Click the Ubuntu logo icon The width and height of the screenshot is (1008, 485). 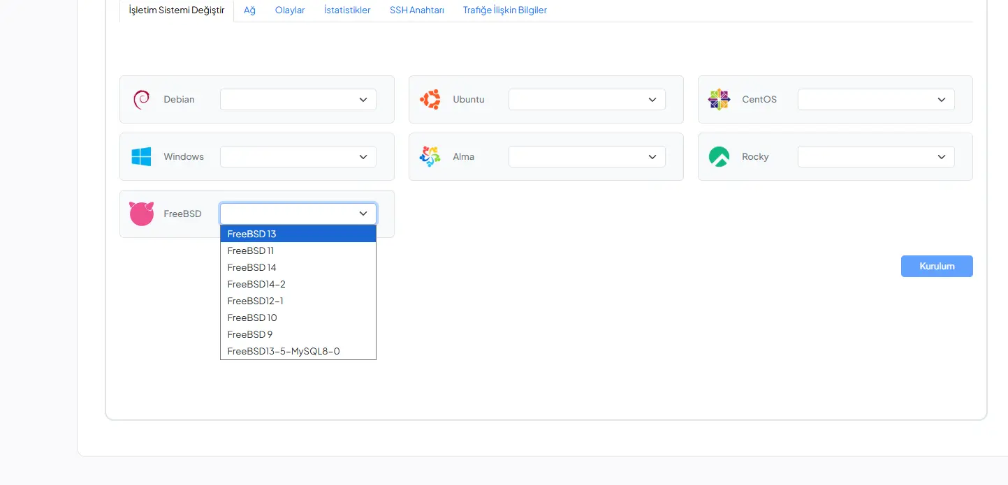tap(430, 100)
